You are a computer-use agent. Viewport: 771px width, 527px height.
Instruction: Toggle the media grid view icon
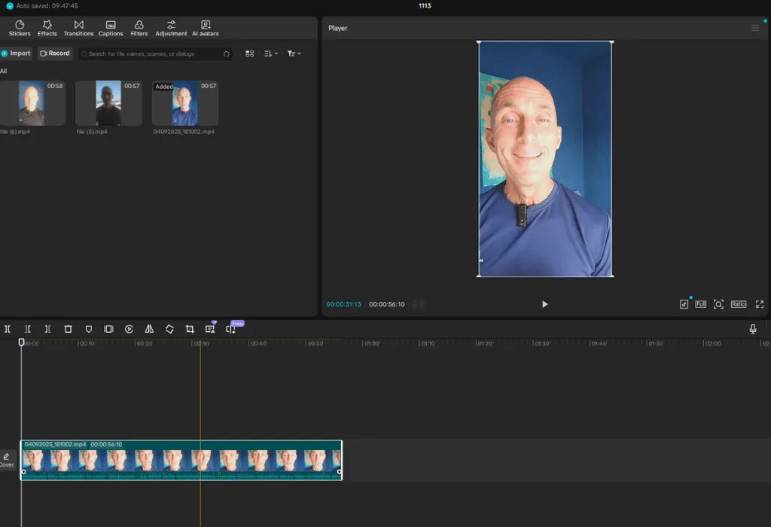click(250, 54)
